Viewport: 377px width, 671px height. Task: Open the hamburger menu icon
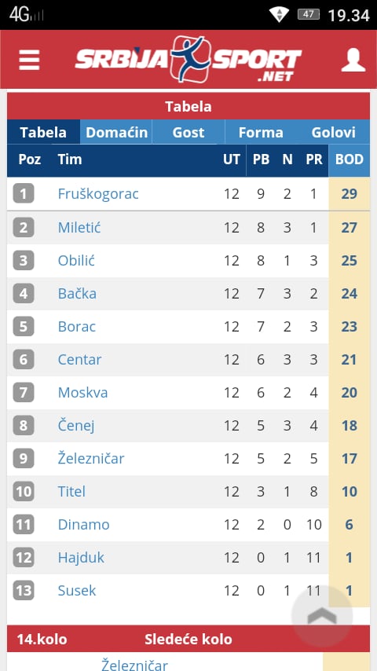point(29,60)
